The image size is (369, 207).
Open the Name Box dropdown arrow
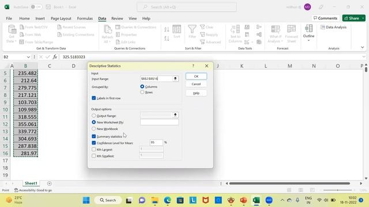pos(28,57)
